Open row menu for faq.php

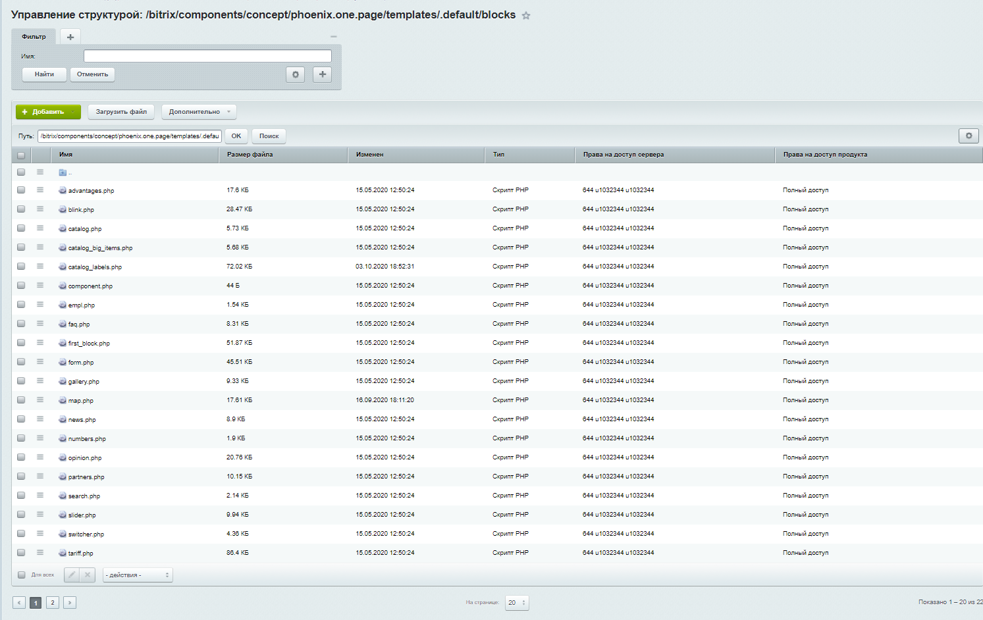[40, 323]
